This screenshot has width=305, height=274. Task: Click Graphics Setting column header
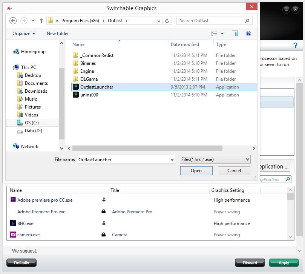coord(228,190)
